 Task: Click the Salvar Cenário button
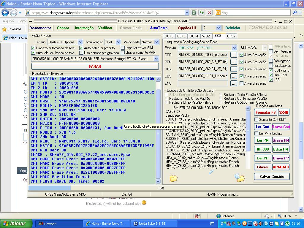pyautogui.click(x=272, y=177)
